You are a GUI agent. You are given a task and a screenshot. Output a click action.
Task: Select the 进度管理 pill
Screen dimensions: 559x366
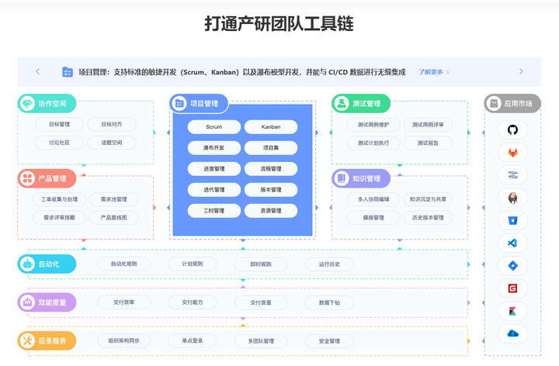pos(214,169)
